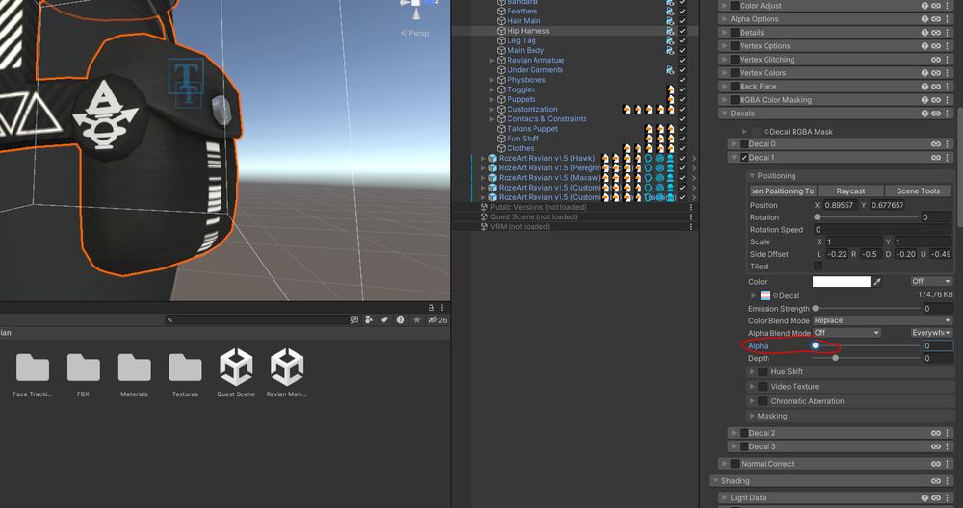Click the lock icon above project search

(431, 307)
